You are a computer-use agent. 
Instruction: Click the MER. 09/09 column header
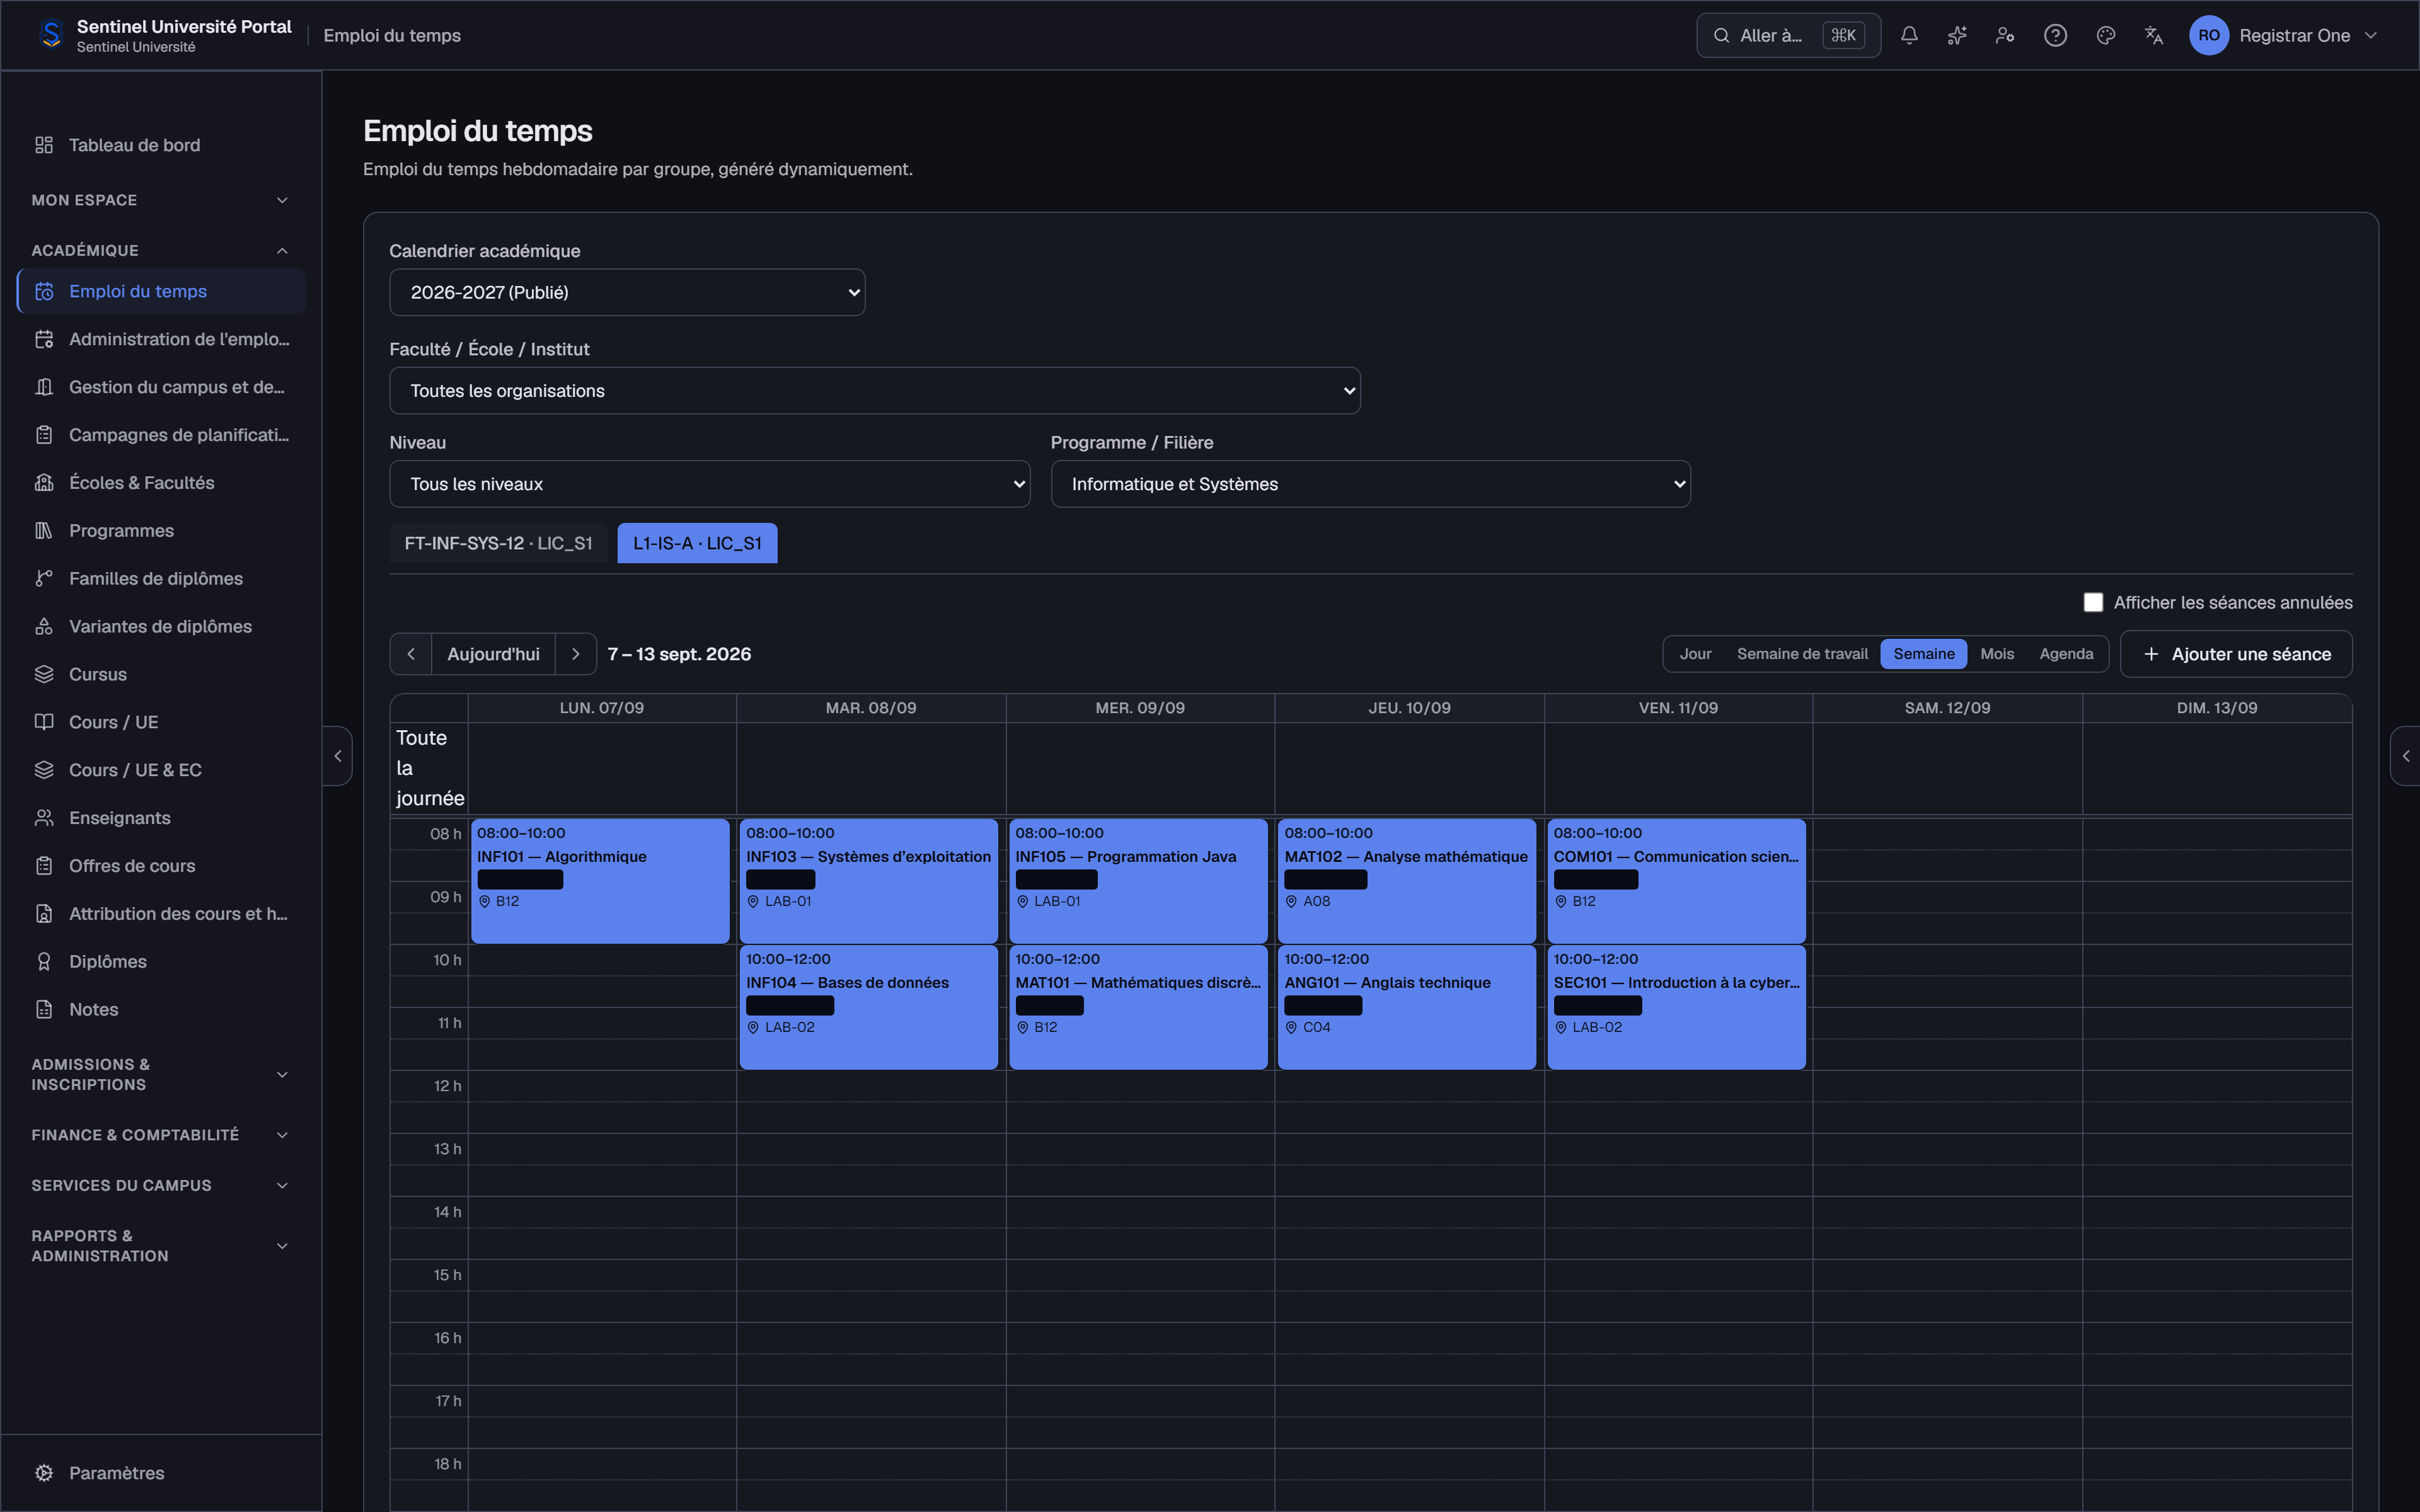(x=1140, y=708)
